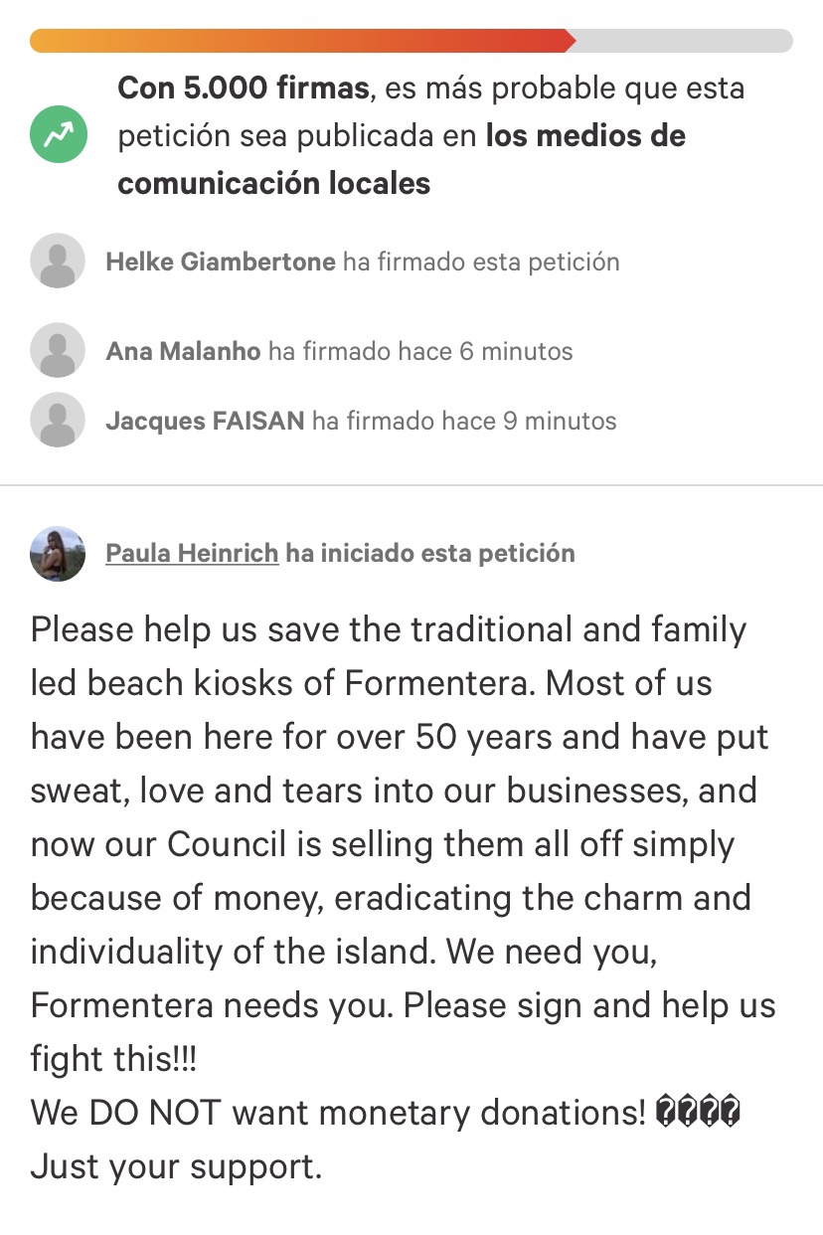This screenshot has height=1235, width=823.
Task: Click the bold "Con 5.000 firmas" text
Action: [x=244, y=88]
